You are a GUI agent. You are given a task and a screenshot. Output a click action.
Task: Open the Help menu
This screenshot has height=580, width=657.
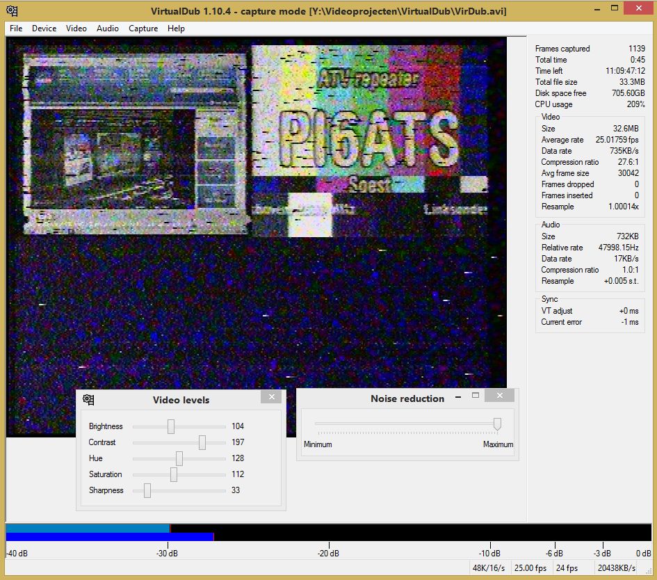click(x=176, y=28)
